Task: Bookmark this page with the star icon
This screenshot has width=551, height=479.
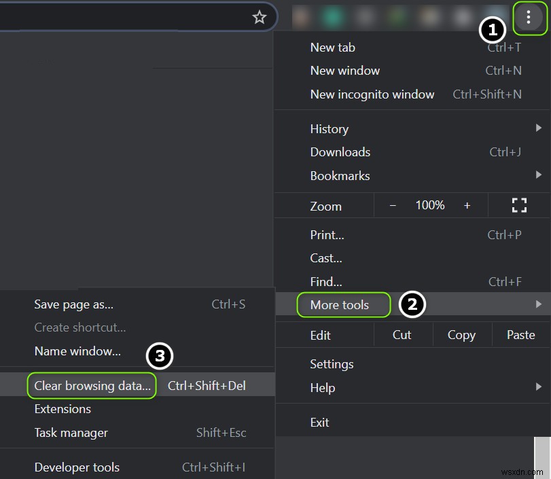Action: 260,17
